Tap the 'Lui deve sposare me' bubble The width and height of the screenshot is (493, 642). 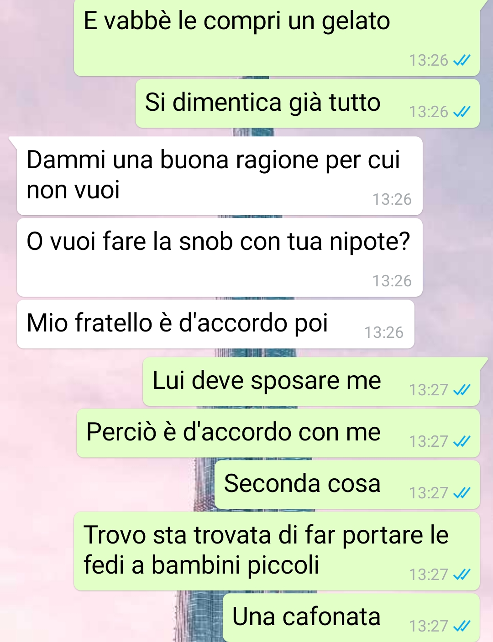point(311,382)
